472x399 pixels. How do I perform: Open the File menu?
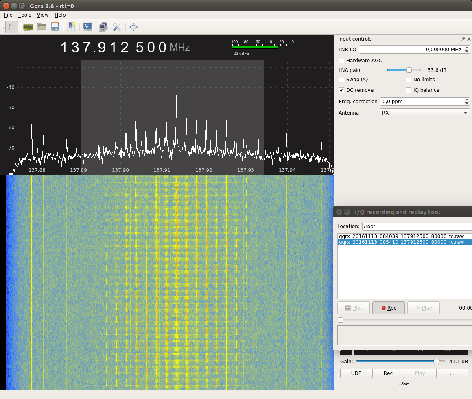[x=8, y=15]
